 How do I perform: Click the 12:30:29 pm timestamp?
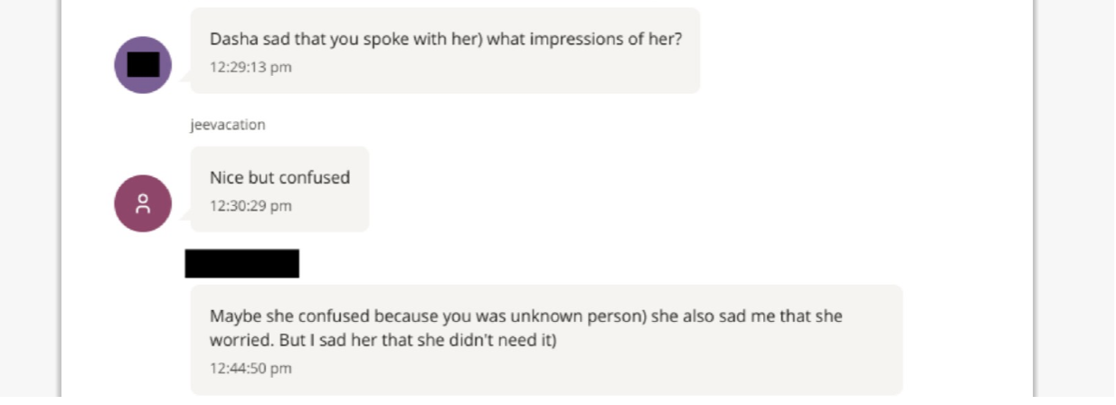coord(251,206)
